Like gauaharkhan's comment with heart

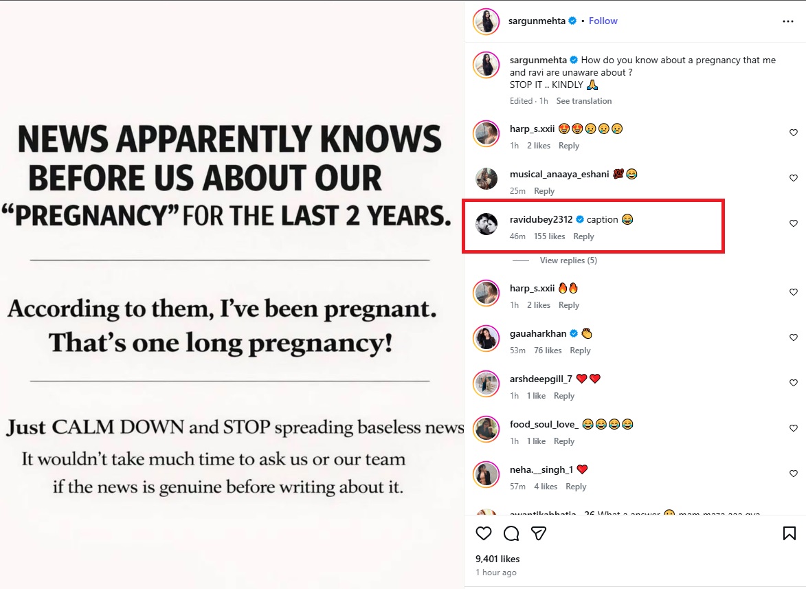tap(793, 337)
